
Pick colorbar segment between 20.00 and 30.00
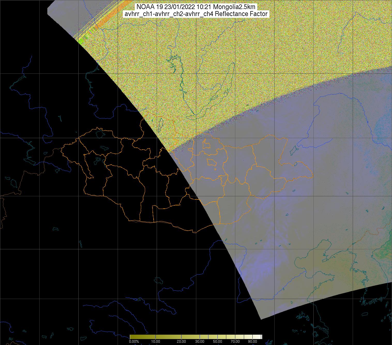pos(191,337)
